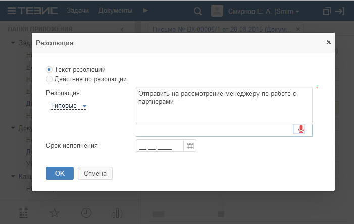Select the "Действие по резолюции" radio button
The width and height of the screenshot is (354, 224).
point(49,79)
